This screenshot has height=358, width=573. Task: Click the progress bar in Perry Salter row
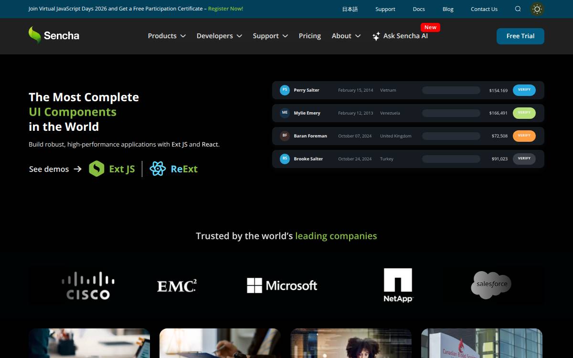[x=451, y=90]
